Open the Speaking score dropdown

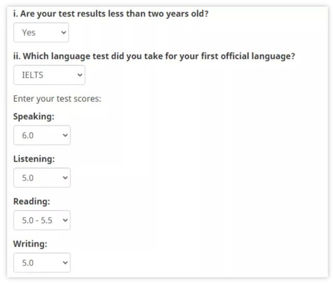(x=42, y=135)
